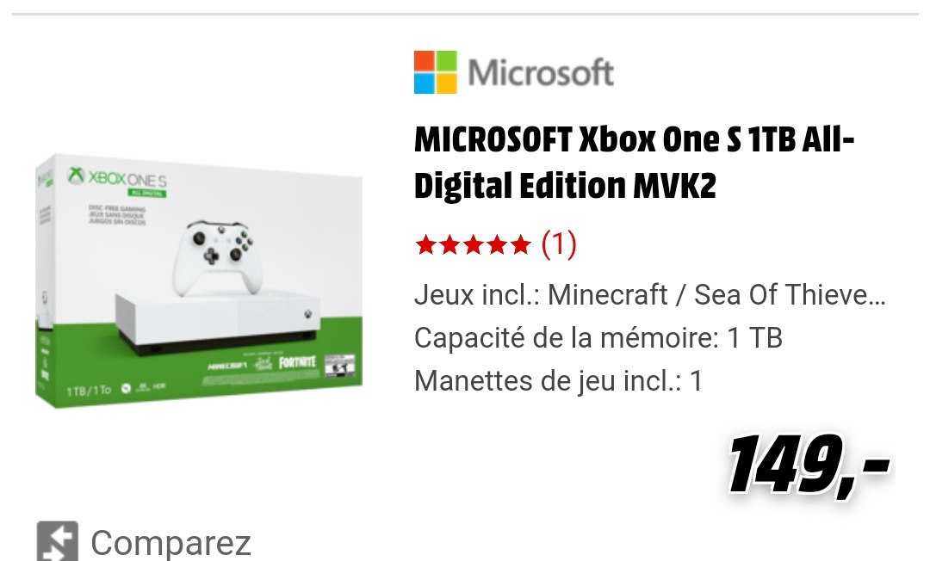Select the Comparez label

tap(170, 542)
